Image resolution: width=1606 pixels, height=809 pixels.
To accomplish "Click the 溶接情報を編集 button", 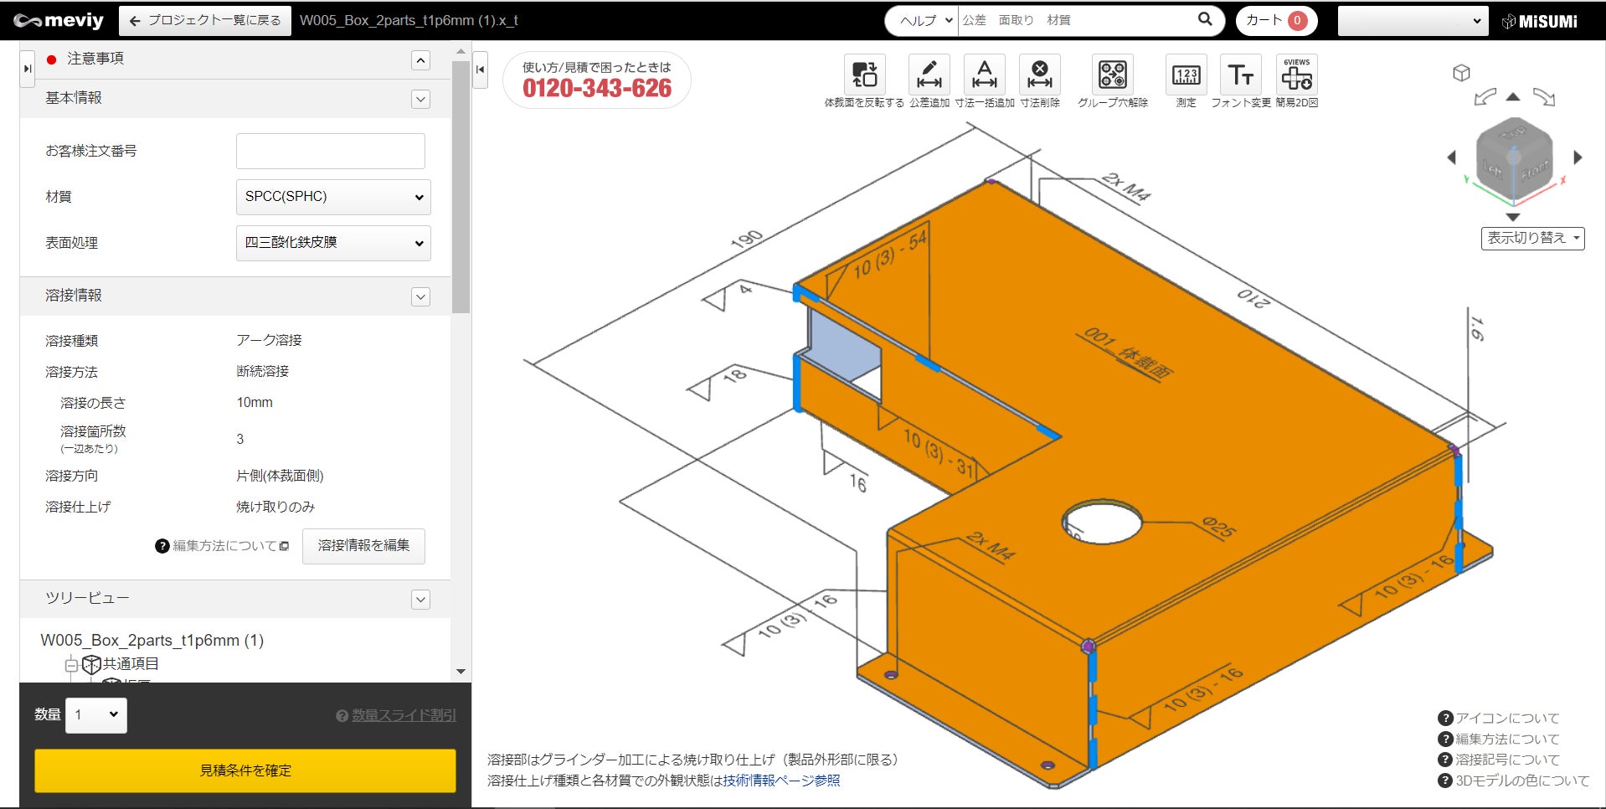I will tap(363, 546).
